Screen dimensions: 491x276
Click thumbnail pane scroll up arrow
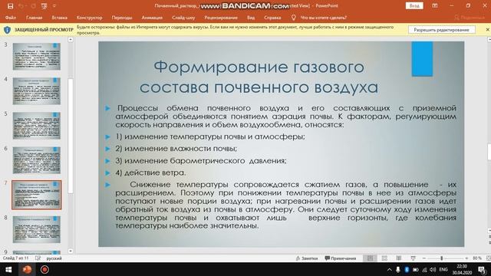tap(71, 40)
